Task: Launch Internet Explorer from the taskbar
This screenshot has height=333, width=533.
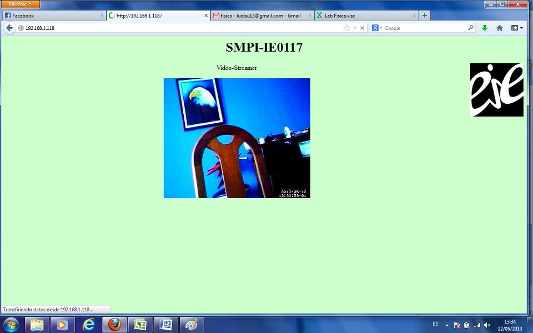Action: pos(88,325)
